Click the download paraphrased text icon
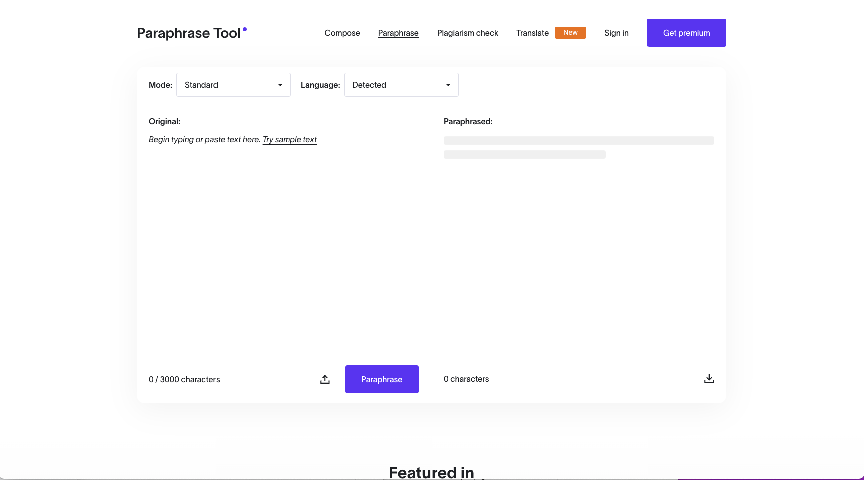The height and width of the screenshot is (480, 864). (x=709, y=379)
